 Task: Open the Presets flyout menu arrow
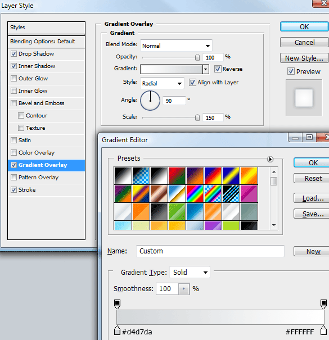coord(270,160)
